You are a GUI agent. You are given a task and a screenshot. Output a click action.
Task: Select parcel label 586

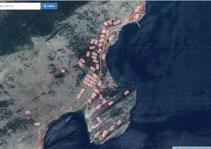[x=28, y=112]
